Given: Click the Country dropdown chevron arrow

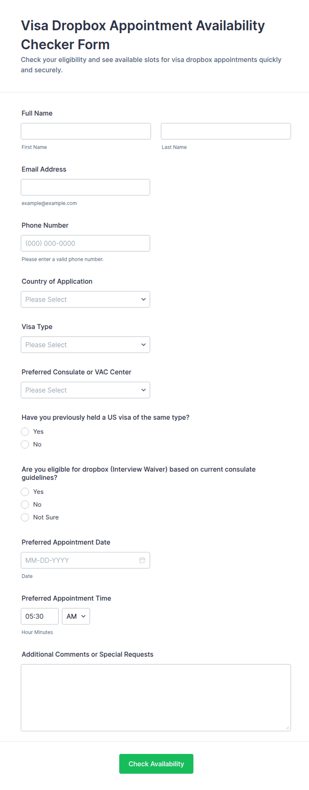Looking at the screenshot, I should (x=144, y=299).
